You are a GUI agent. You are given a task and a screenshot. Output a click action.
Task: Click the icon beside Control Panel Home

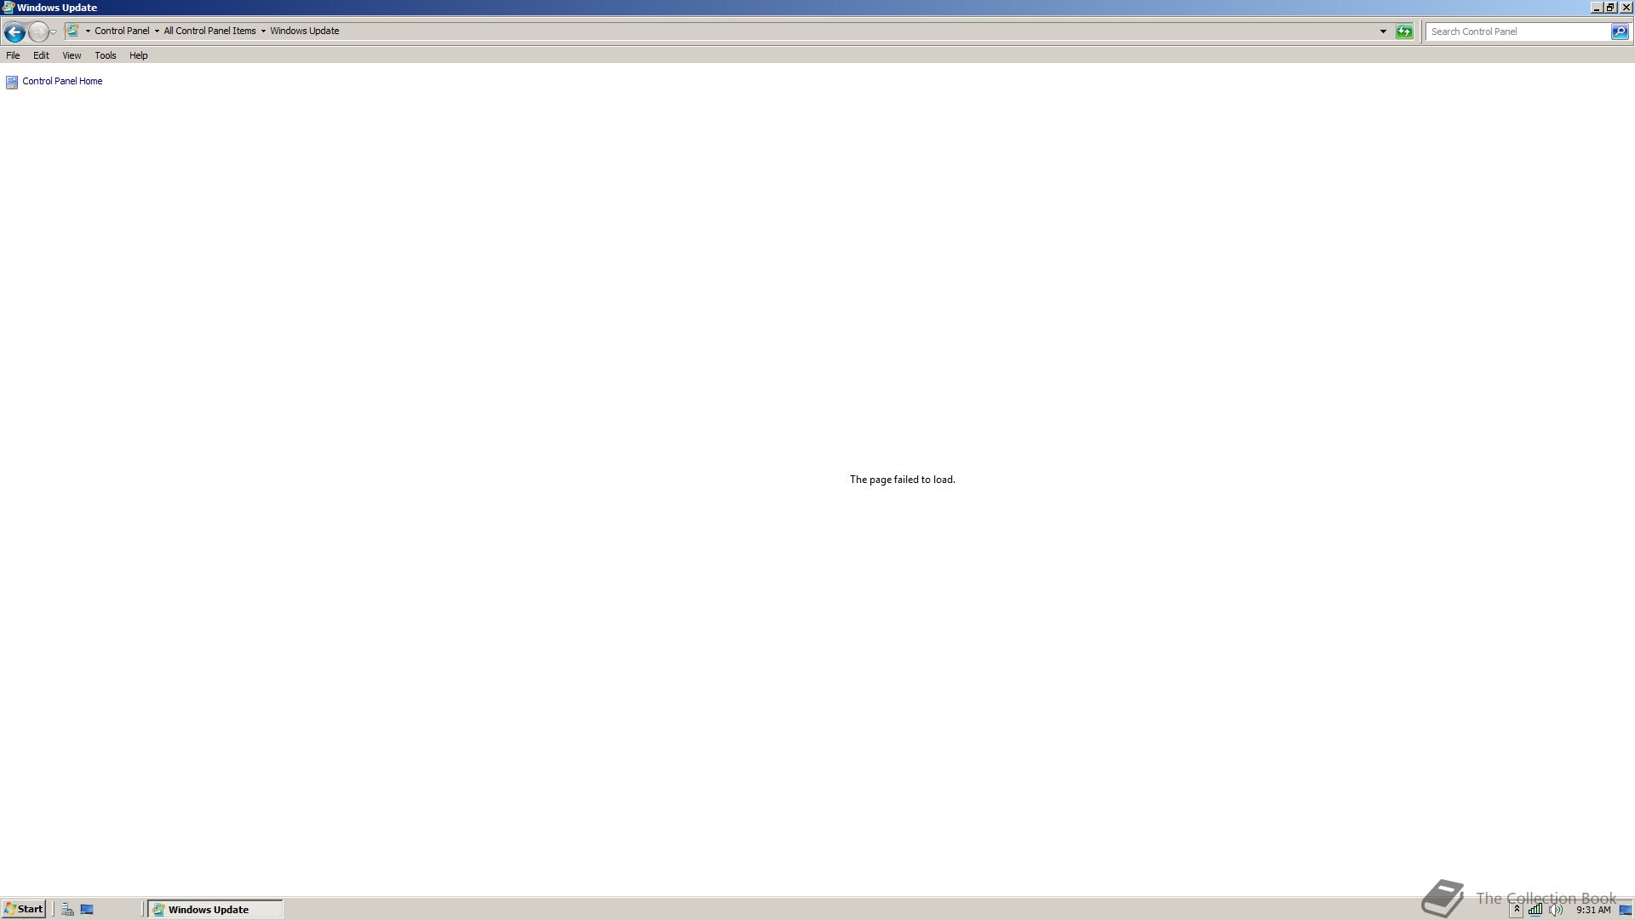click(x=12, y=83)
